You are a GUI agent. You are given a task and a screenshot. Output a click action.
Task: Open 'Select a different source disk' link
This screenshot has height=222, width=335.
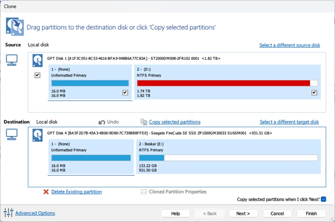point(289,45)
